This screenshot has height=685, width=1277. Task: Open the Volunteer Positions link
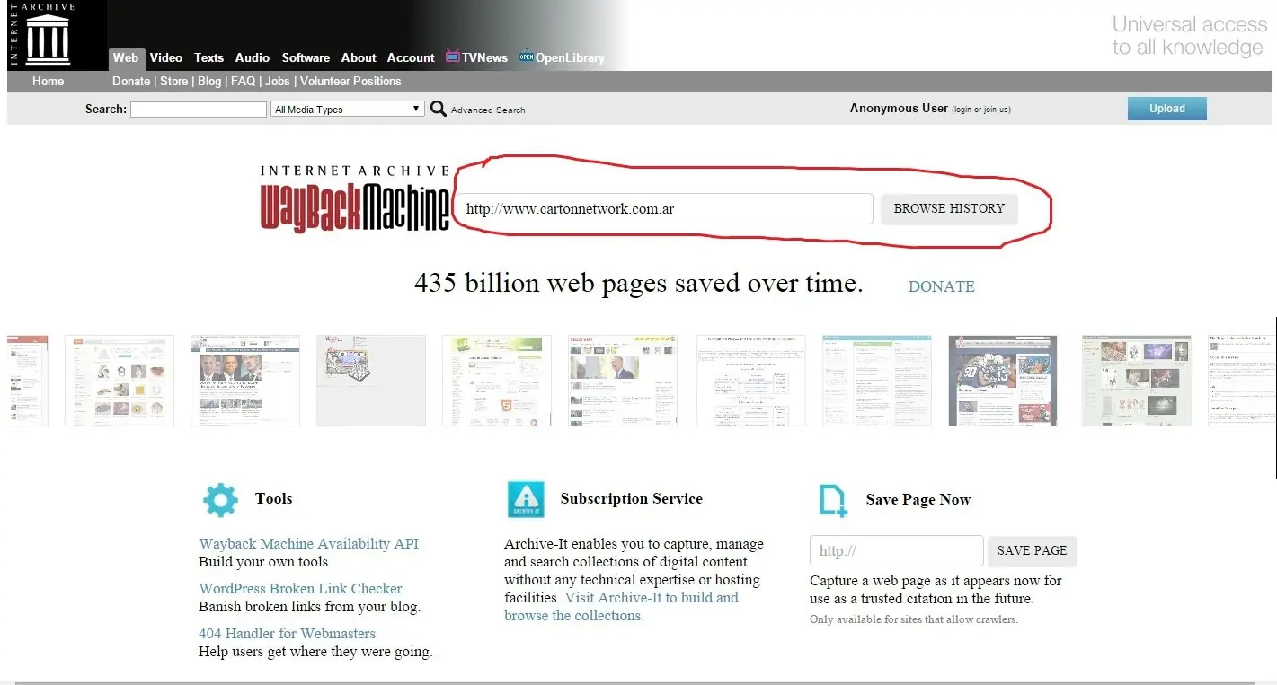(350, 81)
